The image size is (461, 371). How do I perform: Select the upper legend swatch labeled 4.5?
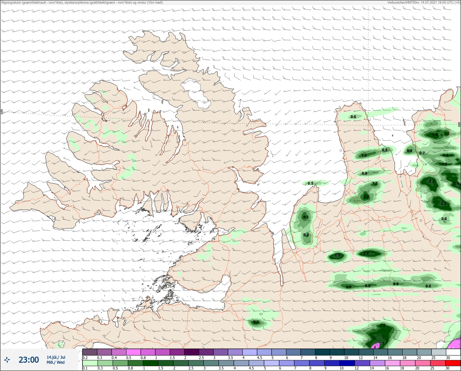coord(264,352)
